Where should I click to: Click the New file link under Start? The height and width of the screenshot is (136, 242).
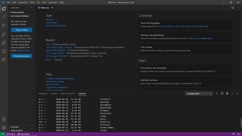50,20
